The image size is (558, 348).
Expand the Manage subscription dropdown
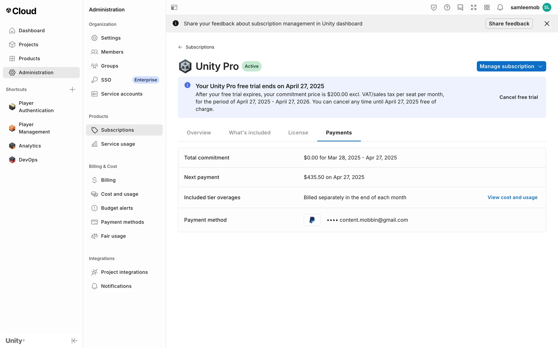[511, 66]
